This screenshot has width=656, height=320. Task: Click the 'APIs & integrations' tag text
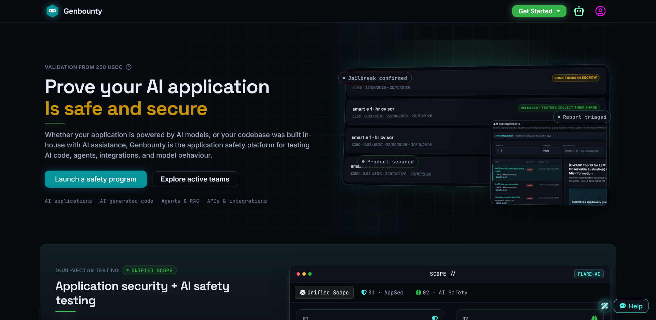tap(237, 201)
